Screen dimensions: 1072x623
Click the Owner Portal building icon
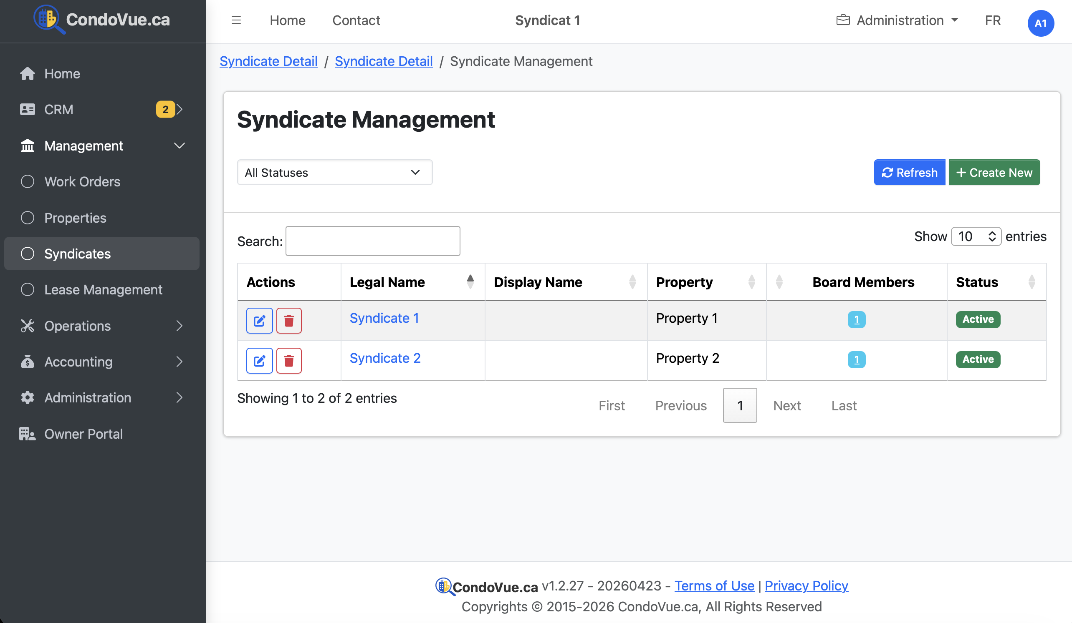[x=27, y=434]
